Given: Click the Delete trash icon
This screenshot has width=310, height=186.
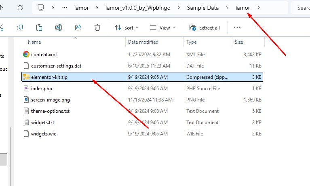Looking at the screenshot, I should click(97, 27).
